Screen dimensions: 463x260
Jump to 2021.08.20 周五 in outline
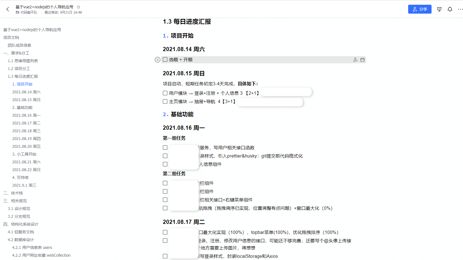click(26, 146)
